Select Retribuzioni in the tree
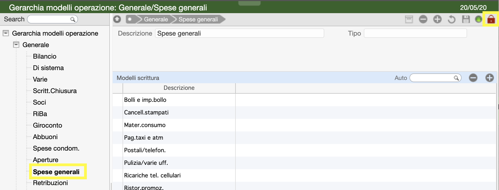499x190 pixels. click(50, 183)
